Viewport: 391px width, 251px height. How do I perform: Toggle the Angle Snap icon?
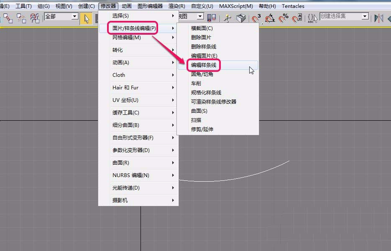pyautogui.click(x=270, y=18)
